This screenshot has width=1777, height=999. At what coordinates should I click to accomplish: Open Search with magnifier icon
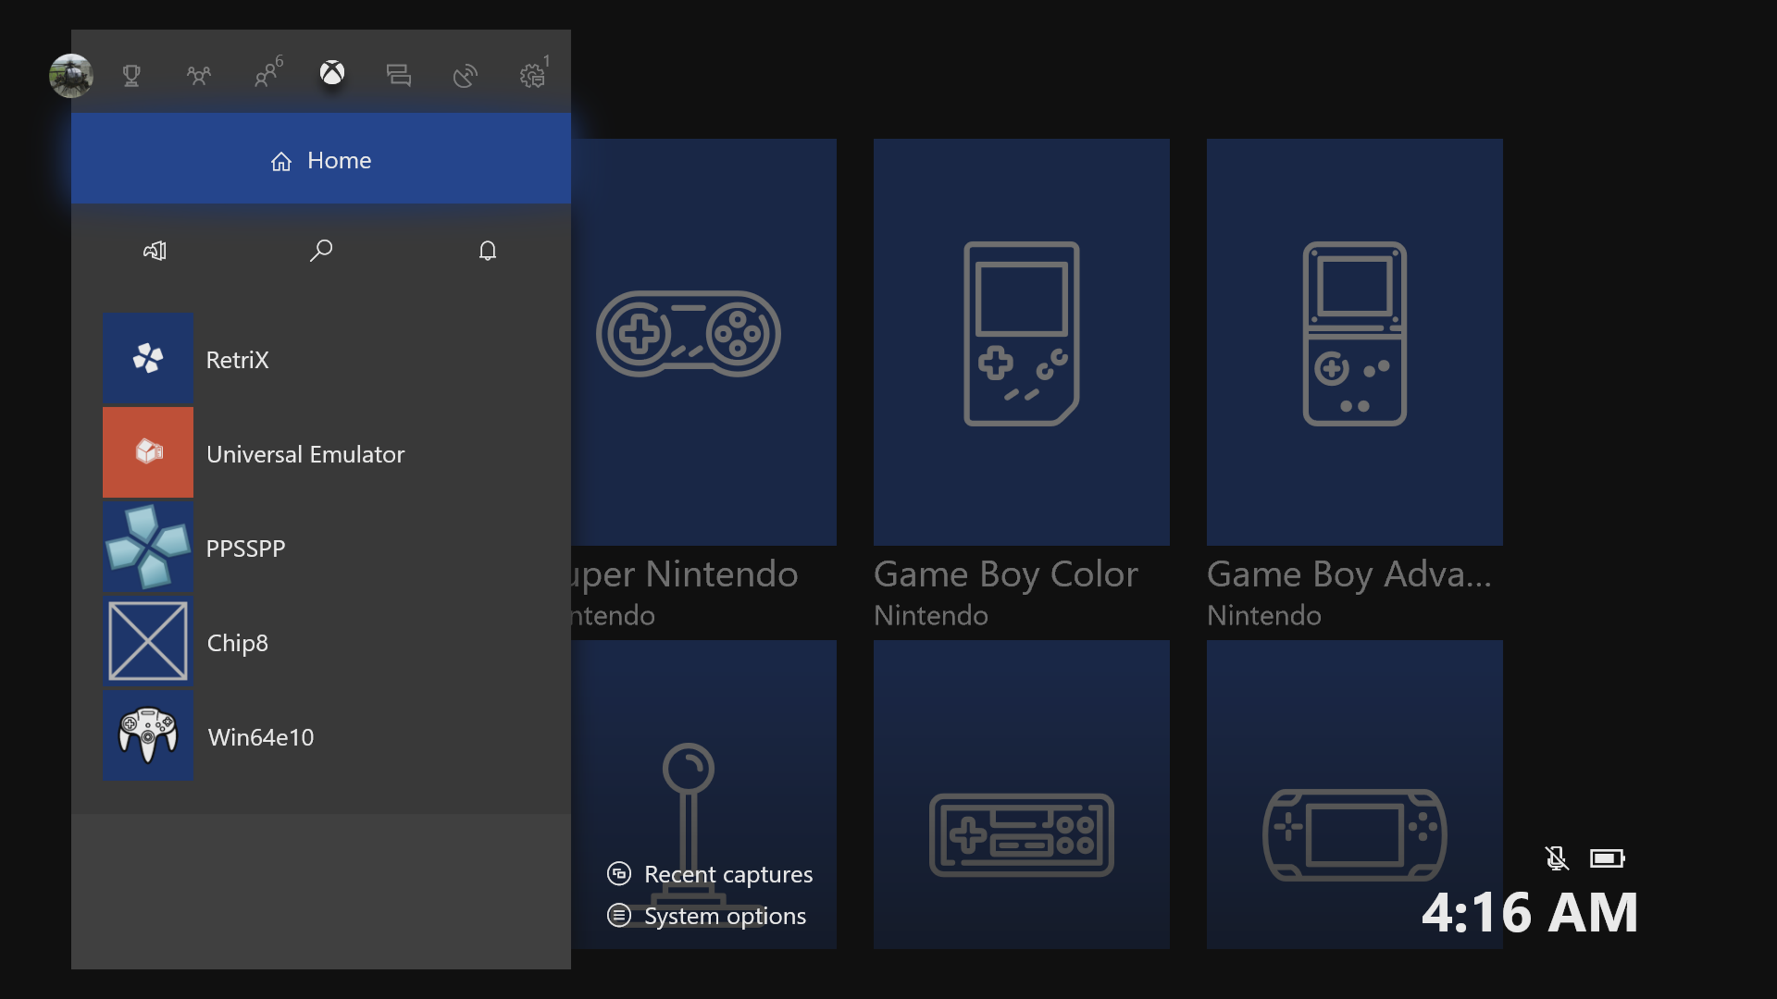click(x=321, y=250)
